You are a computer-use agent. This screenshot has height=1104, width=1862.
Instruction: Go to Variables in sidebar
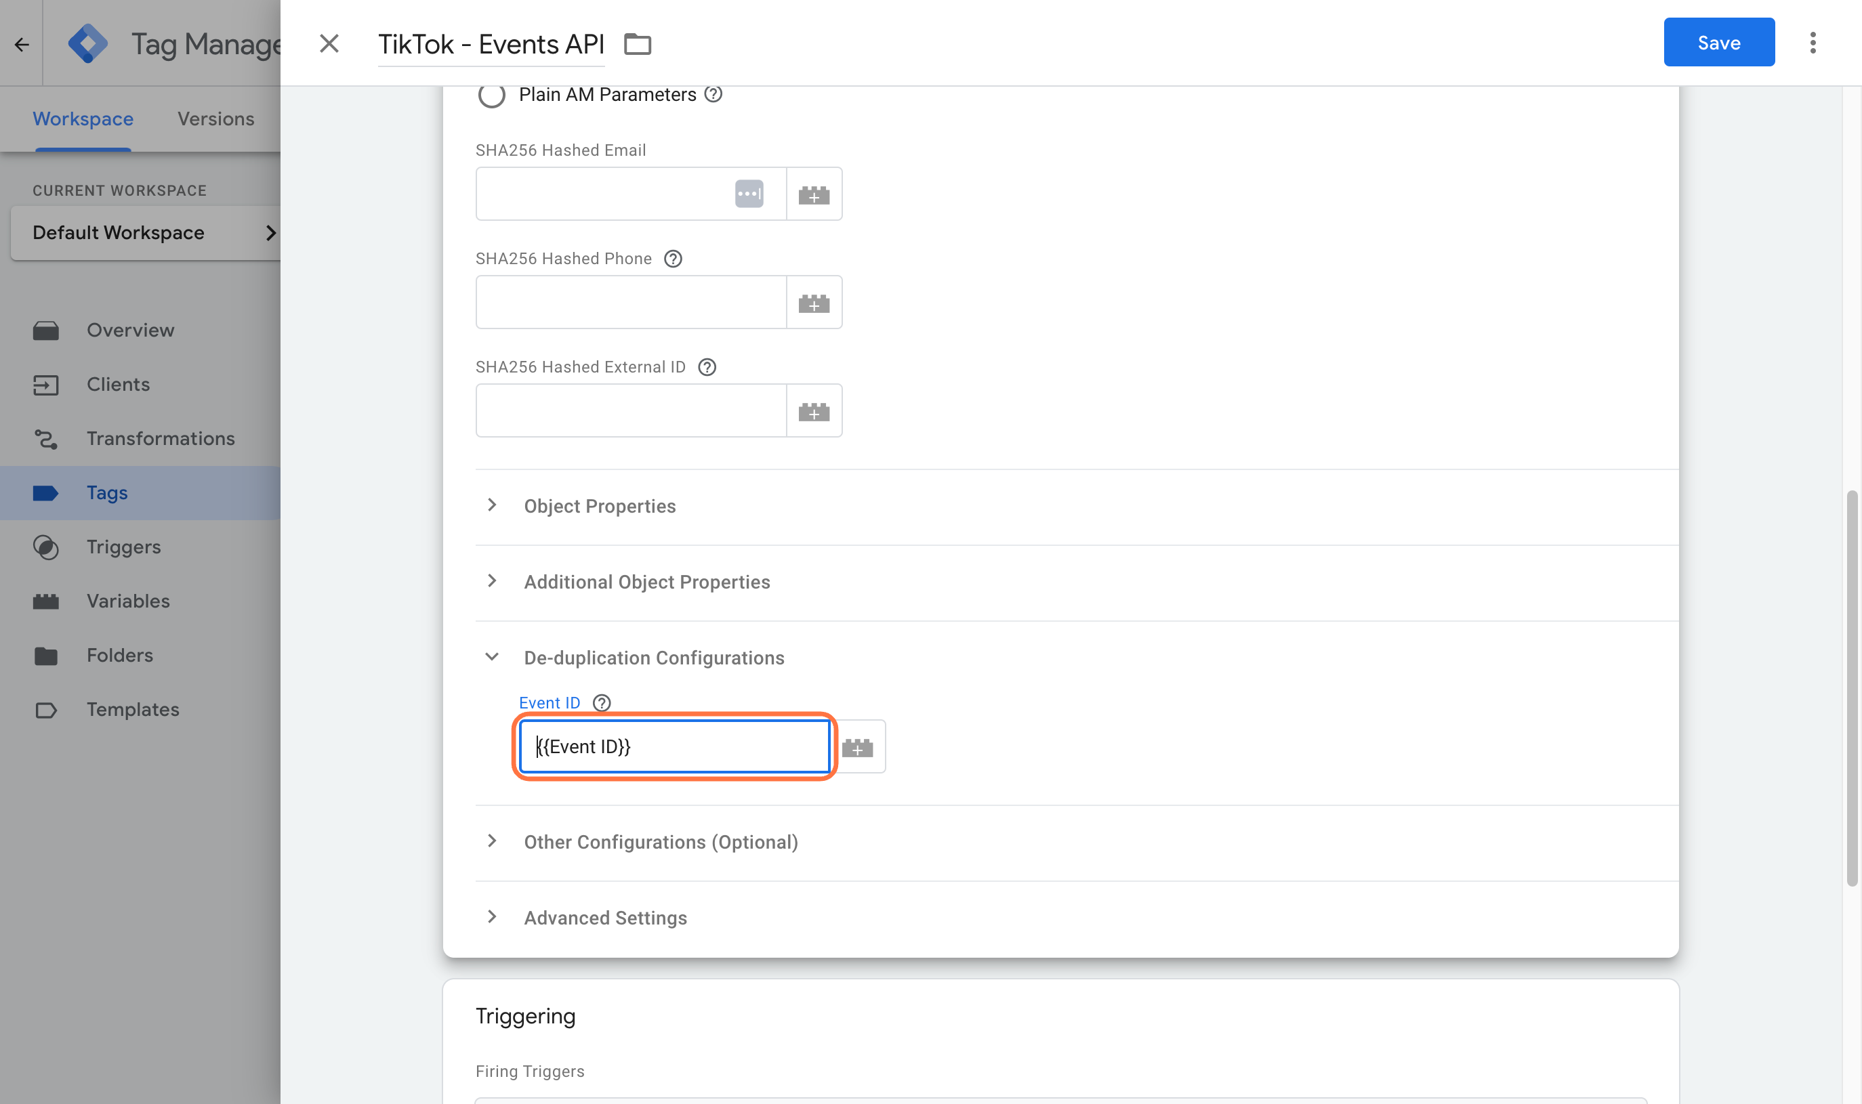(x=140, y=601)
